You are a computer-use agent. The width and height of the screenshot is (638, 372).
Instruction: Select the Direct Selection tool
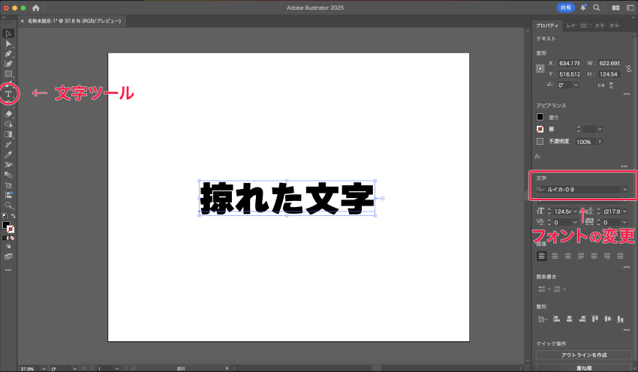click(x=8, y=43)
